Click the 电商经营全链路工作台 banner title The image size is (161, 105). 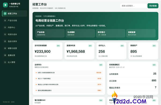click(x=50, y=21)
